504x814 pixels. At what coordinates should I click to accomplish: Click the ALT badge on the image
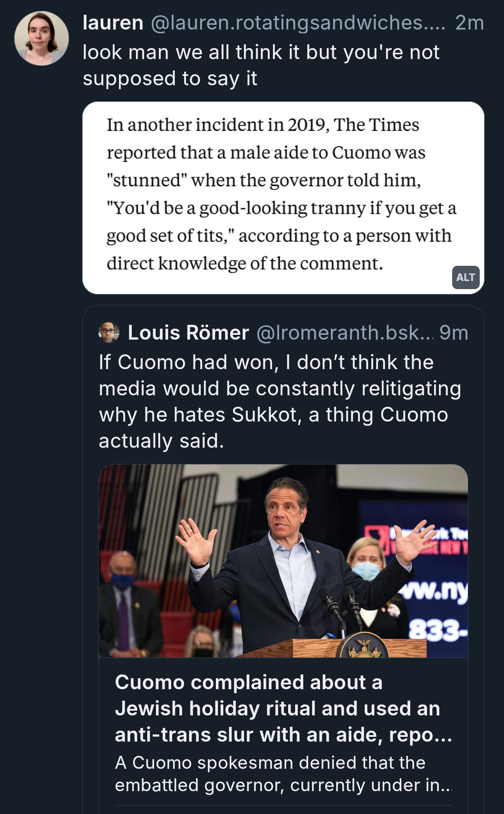tap(465, 277)
